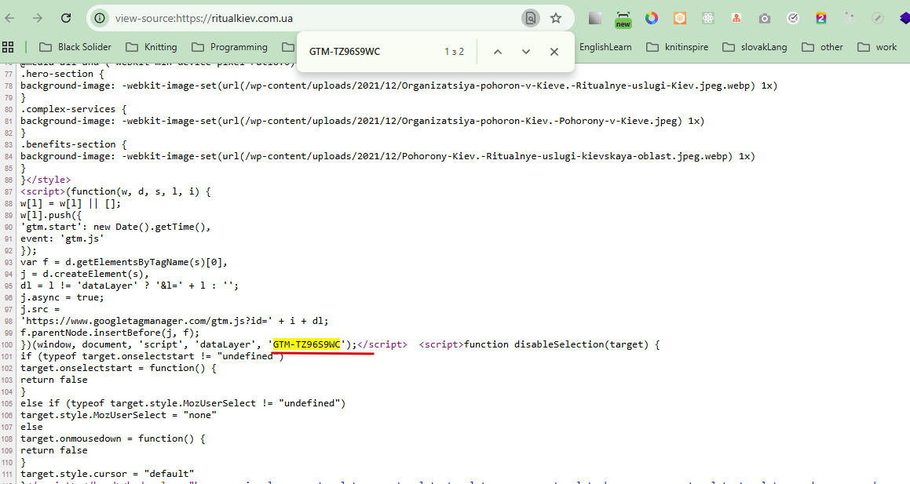Click 'f.parentNode.insertBefore(j, f);' line
This screenshot has height=484, width=910.
click(x=110, y=333)
